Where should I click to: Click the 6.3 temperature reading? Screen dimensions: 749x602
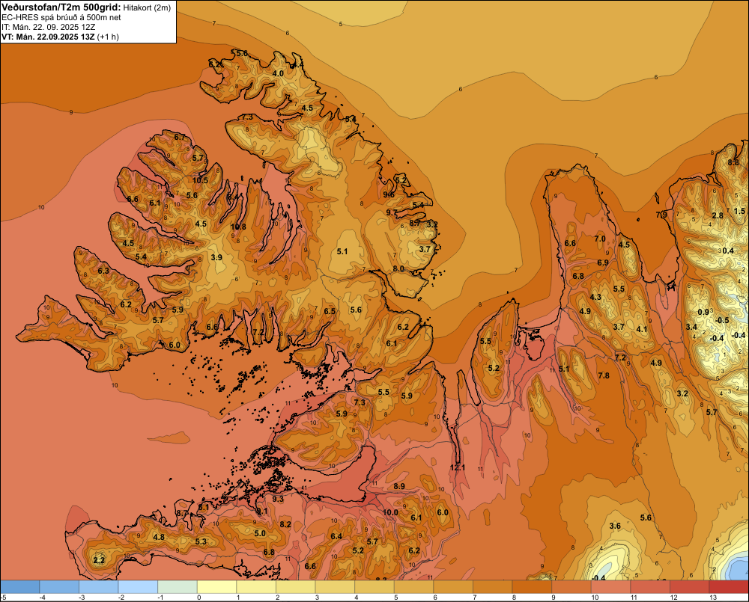click(x=103, y=271)
